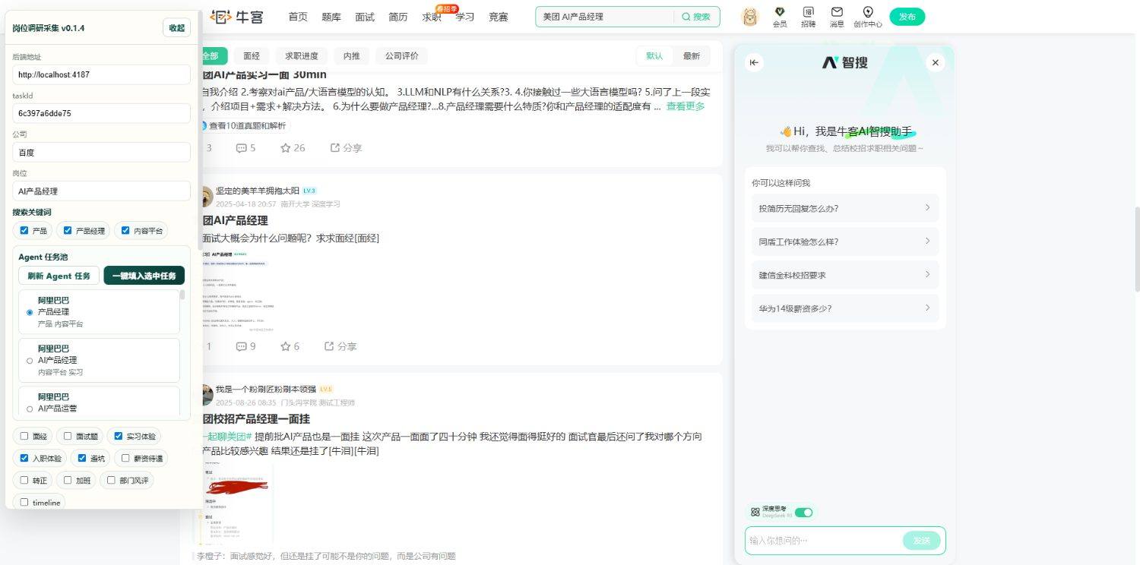
Task: Go to 首页 in navigation
Action: pyautogui.click(x=298, y=17)
